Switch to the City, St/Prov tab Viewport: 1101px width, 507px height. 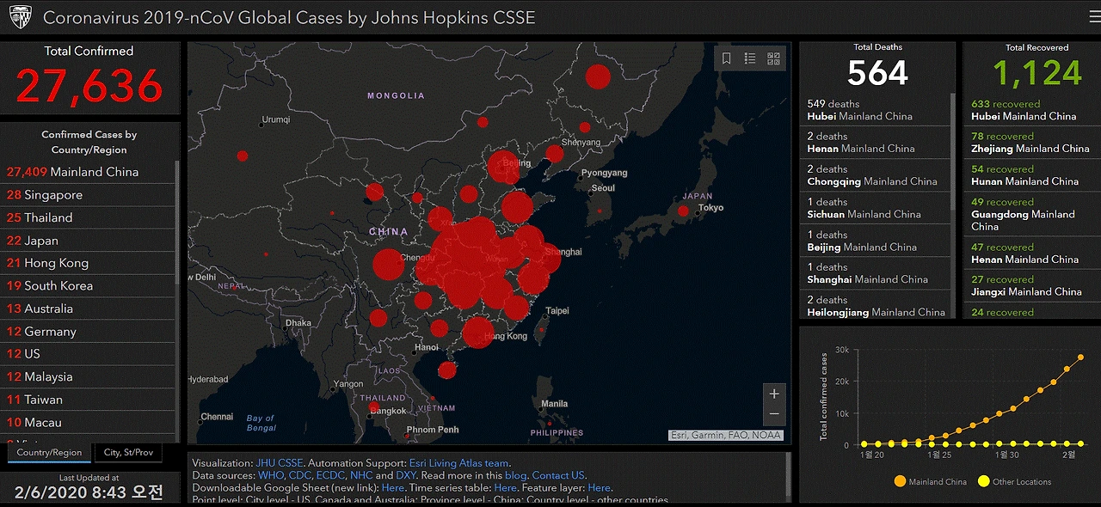[x=128, y=452]
